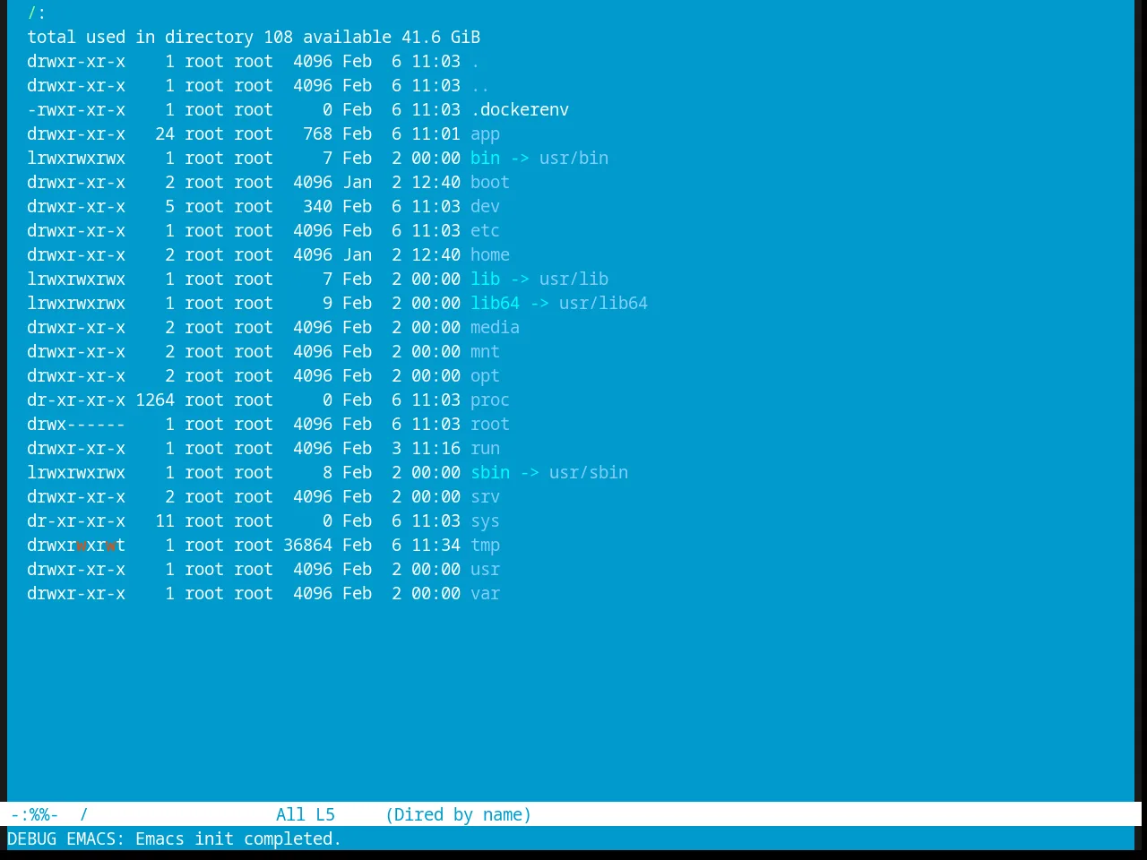
Task: Click the 'All L5' position indicator
Action: [305, 814]
